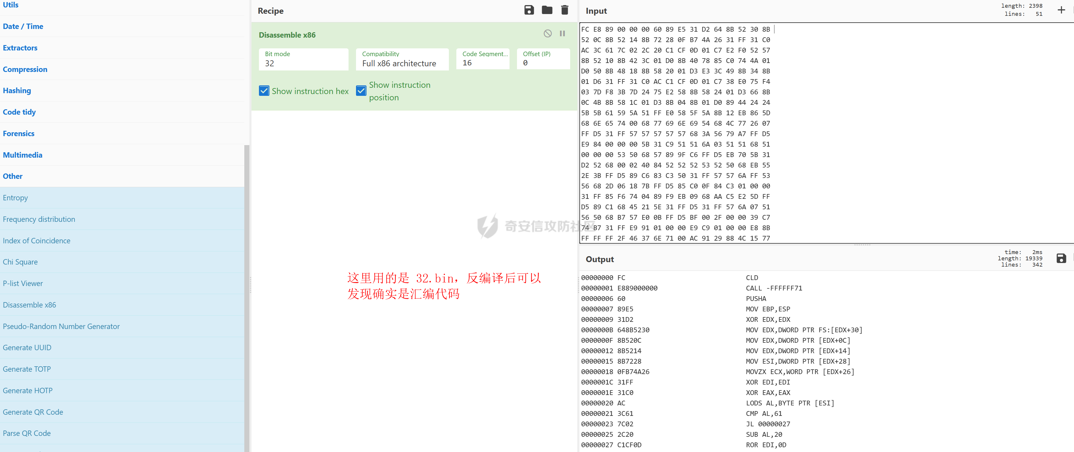Add a new input tab
Viewport: 1074px width, 452px height.
coord(1061,10)
